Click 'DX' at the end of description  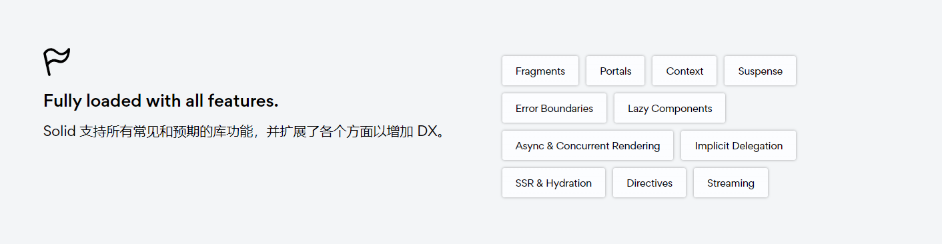[427, 131]
